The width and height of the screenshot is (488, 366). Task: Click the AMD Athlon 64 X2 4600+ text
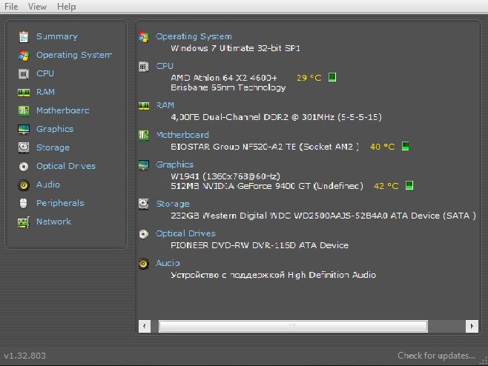pos(224,78)
